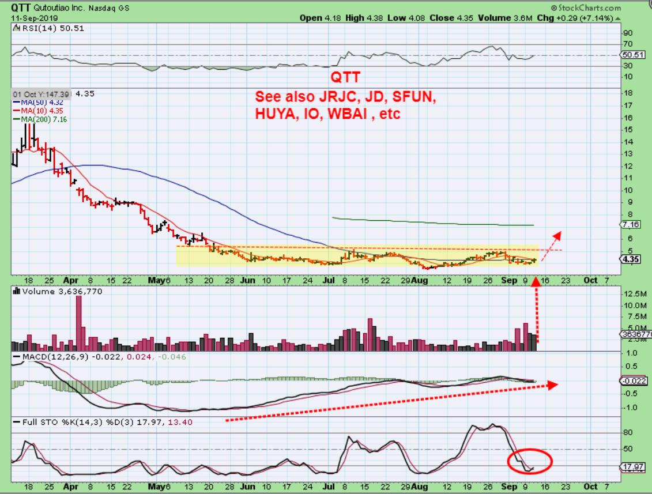652x494 pixels.
Task: Click the 4.35 last price axis tag
Action: tap(631, 259)
